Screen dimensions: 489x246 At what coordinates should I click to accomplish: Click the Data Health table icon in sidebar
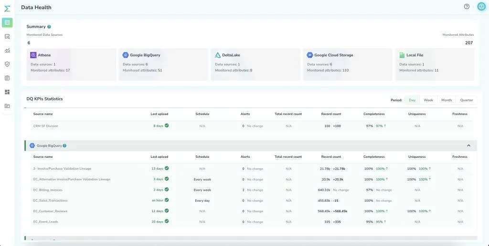(x=7, y=22)
